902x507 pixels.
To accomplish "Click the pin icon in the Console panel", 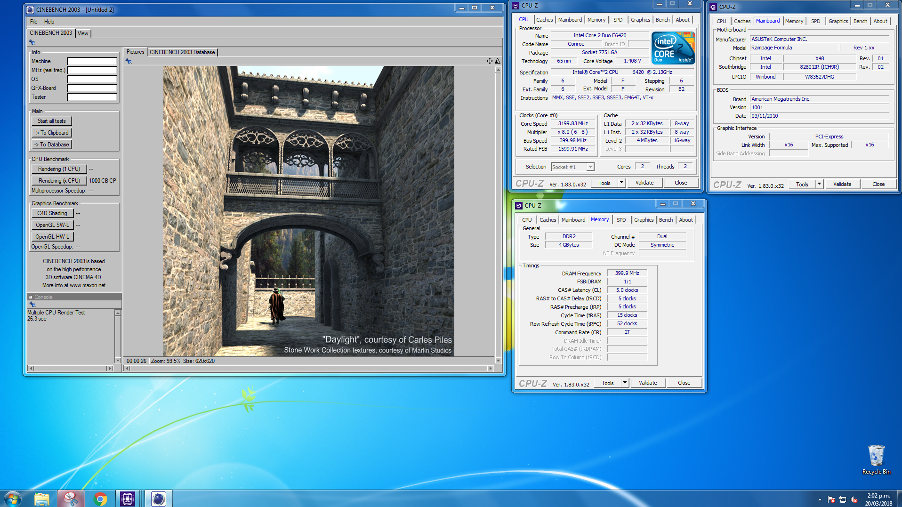I will coord(32,305).
